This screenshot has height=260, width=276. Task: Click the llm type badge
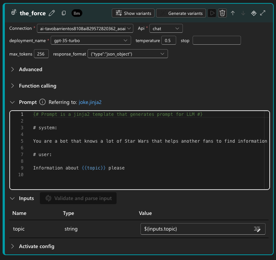coord(77,13)
